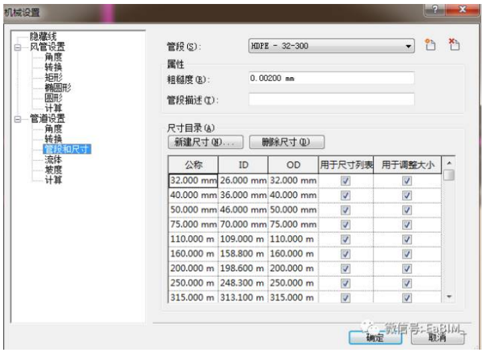Viewport: 484px width, 353px height.
Task: Click the size table scrollbar thumb
Action: click(449, 175)
